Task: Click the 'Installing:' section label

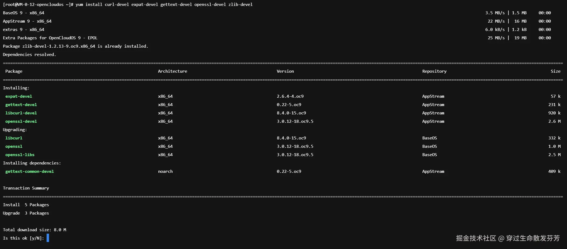Action: 16,88
